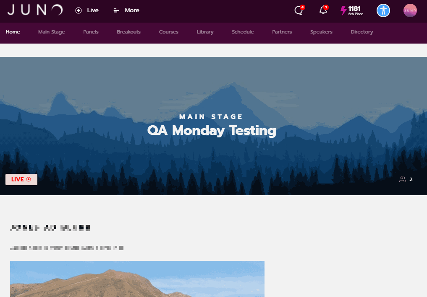
Task: View the Schedule tab
Action: point(243,32)
